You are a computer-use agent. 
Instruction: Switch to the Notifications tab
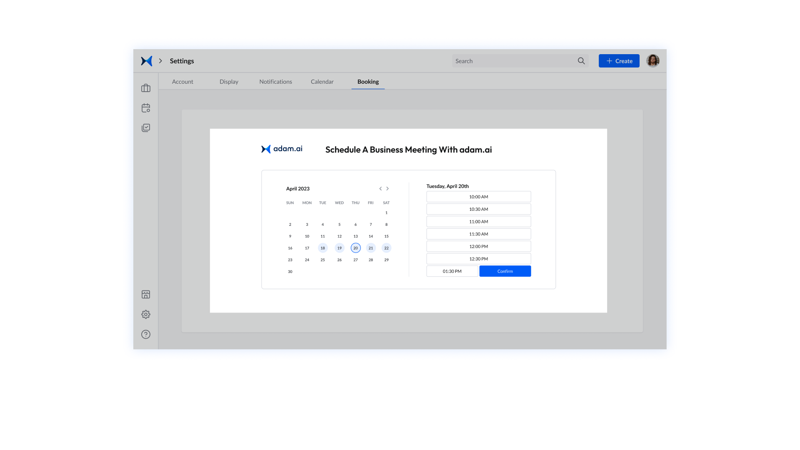tap(275, 82)
